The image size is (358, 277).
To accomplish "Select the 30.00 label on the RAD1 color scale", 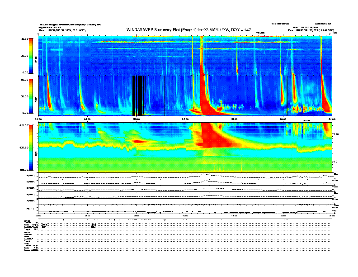I will tap(24, 96).
